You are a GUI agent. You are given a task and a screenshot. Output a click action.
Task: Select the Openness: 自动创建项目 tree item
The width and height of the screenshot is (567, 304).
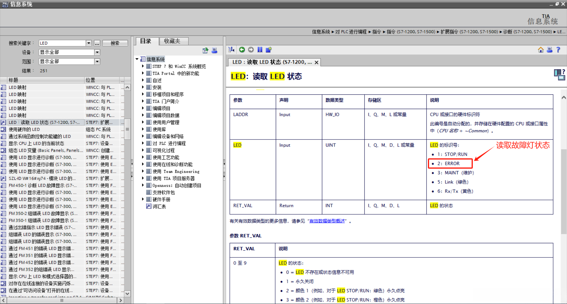point(177,185)
